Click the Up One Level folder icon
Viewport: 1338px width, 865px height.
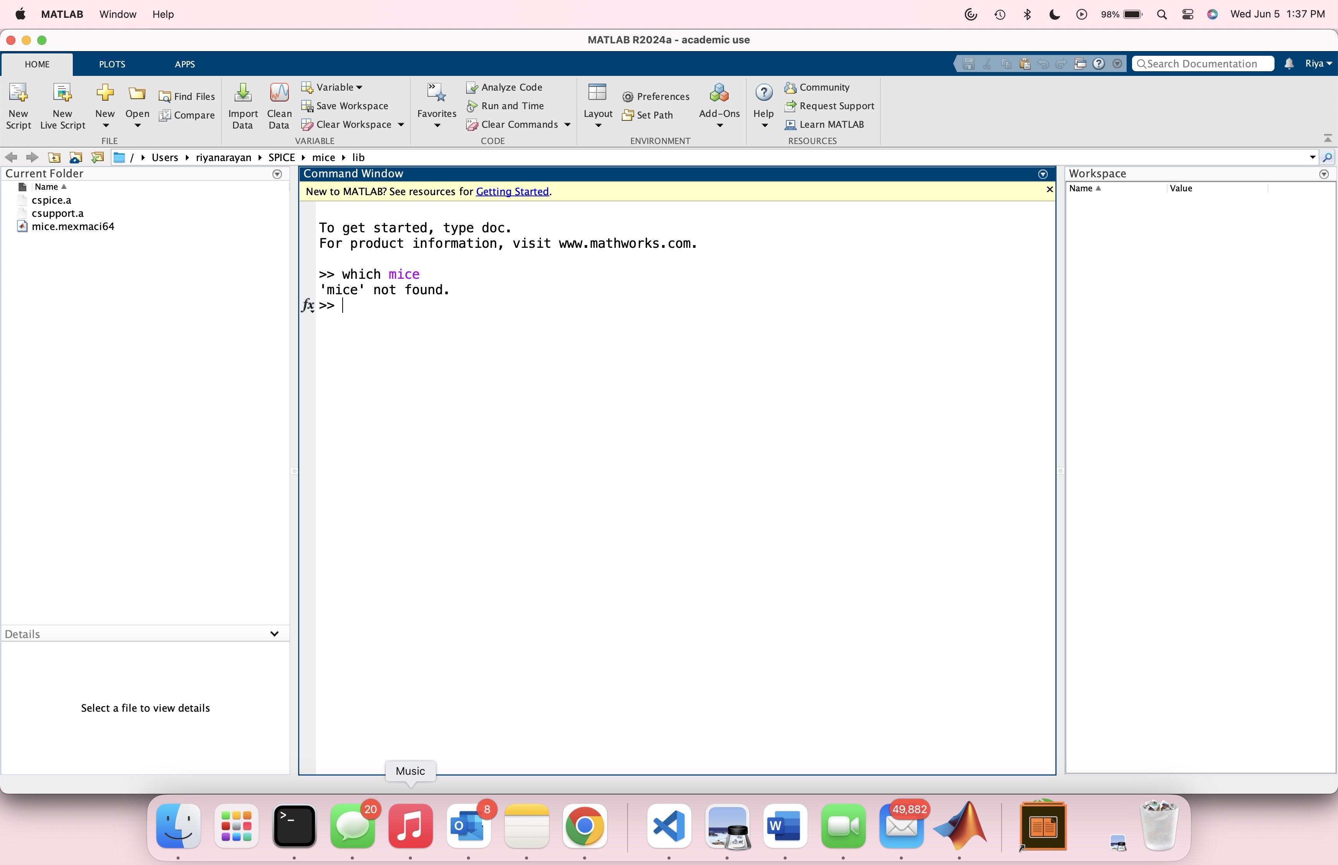[x=54, y=157]
